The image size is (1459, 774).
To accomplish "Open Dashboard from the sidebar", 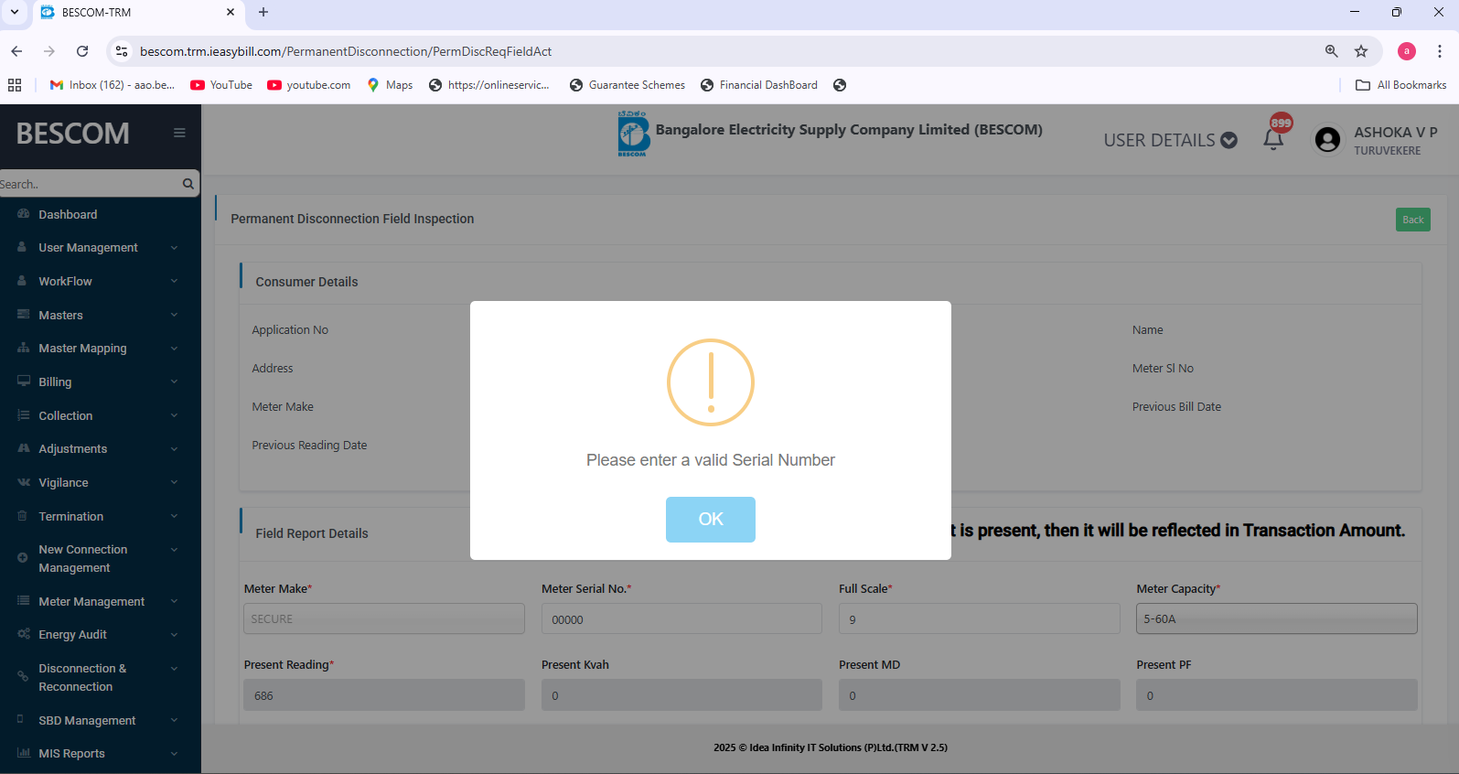I will [x=68, y=214].
